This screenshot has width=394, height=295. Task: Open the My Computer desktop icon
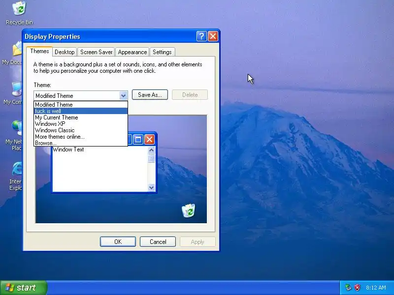click(x=13, y=93)
